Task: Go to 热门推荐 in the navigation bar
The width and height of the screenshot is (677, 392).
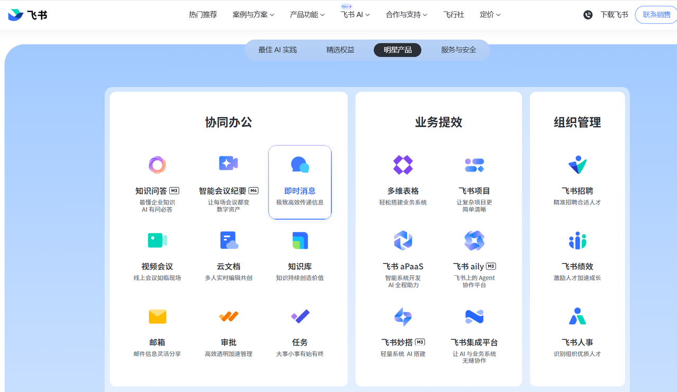Action: [x=203, y=15]
